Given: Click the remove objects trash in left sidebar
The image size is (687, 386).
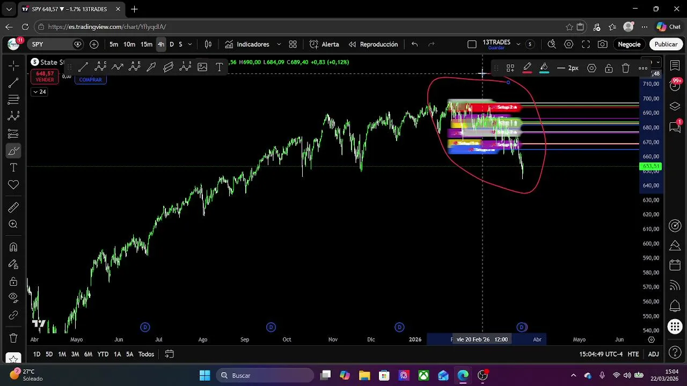Looking at the screenshot, I should coord(13,338).
